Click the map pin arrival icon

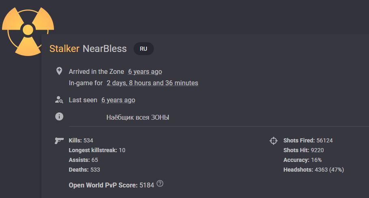[59, 71]
